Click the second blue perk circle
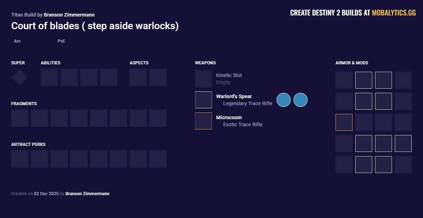Screen dimensions: 423x218 [301, 100]
